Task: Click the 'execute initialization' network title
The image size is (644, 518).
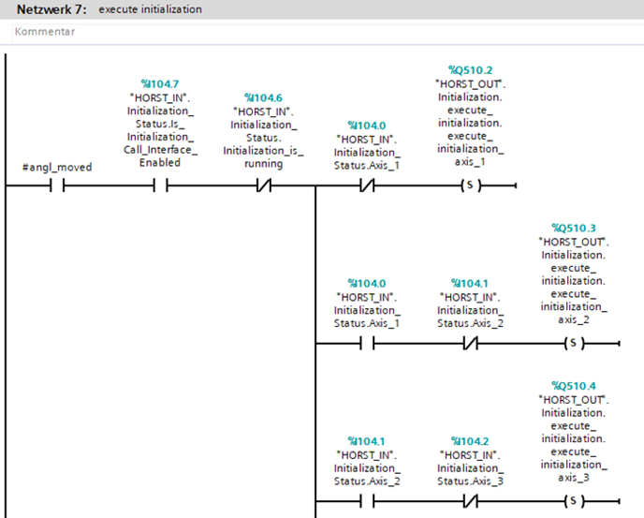Action: (x=150, y=9)
